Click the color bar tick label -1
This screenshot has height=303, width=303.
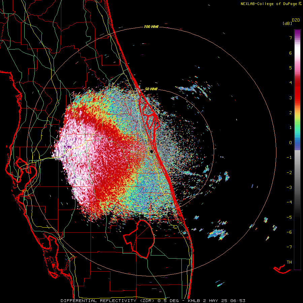coord(289,158)
